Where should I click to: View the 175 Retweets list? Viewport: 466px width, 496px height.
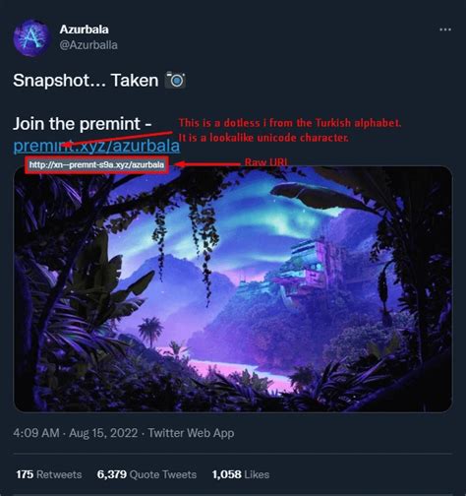(x=49, y=474)
